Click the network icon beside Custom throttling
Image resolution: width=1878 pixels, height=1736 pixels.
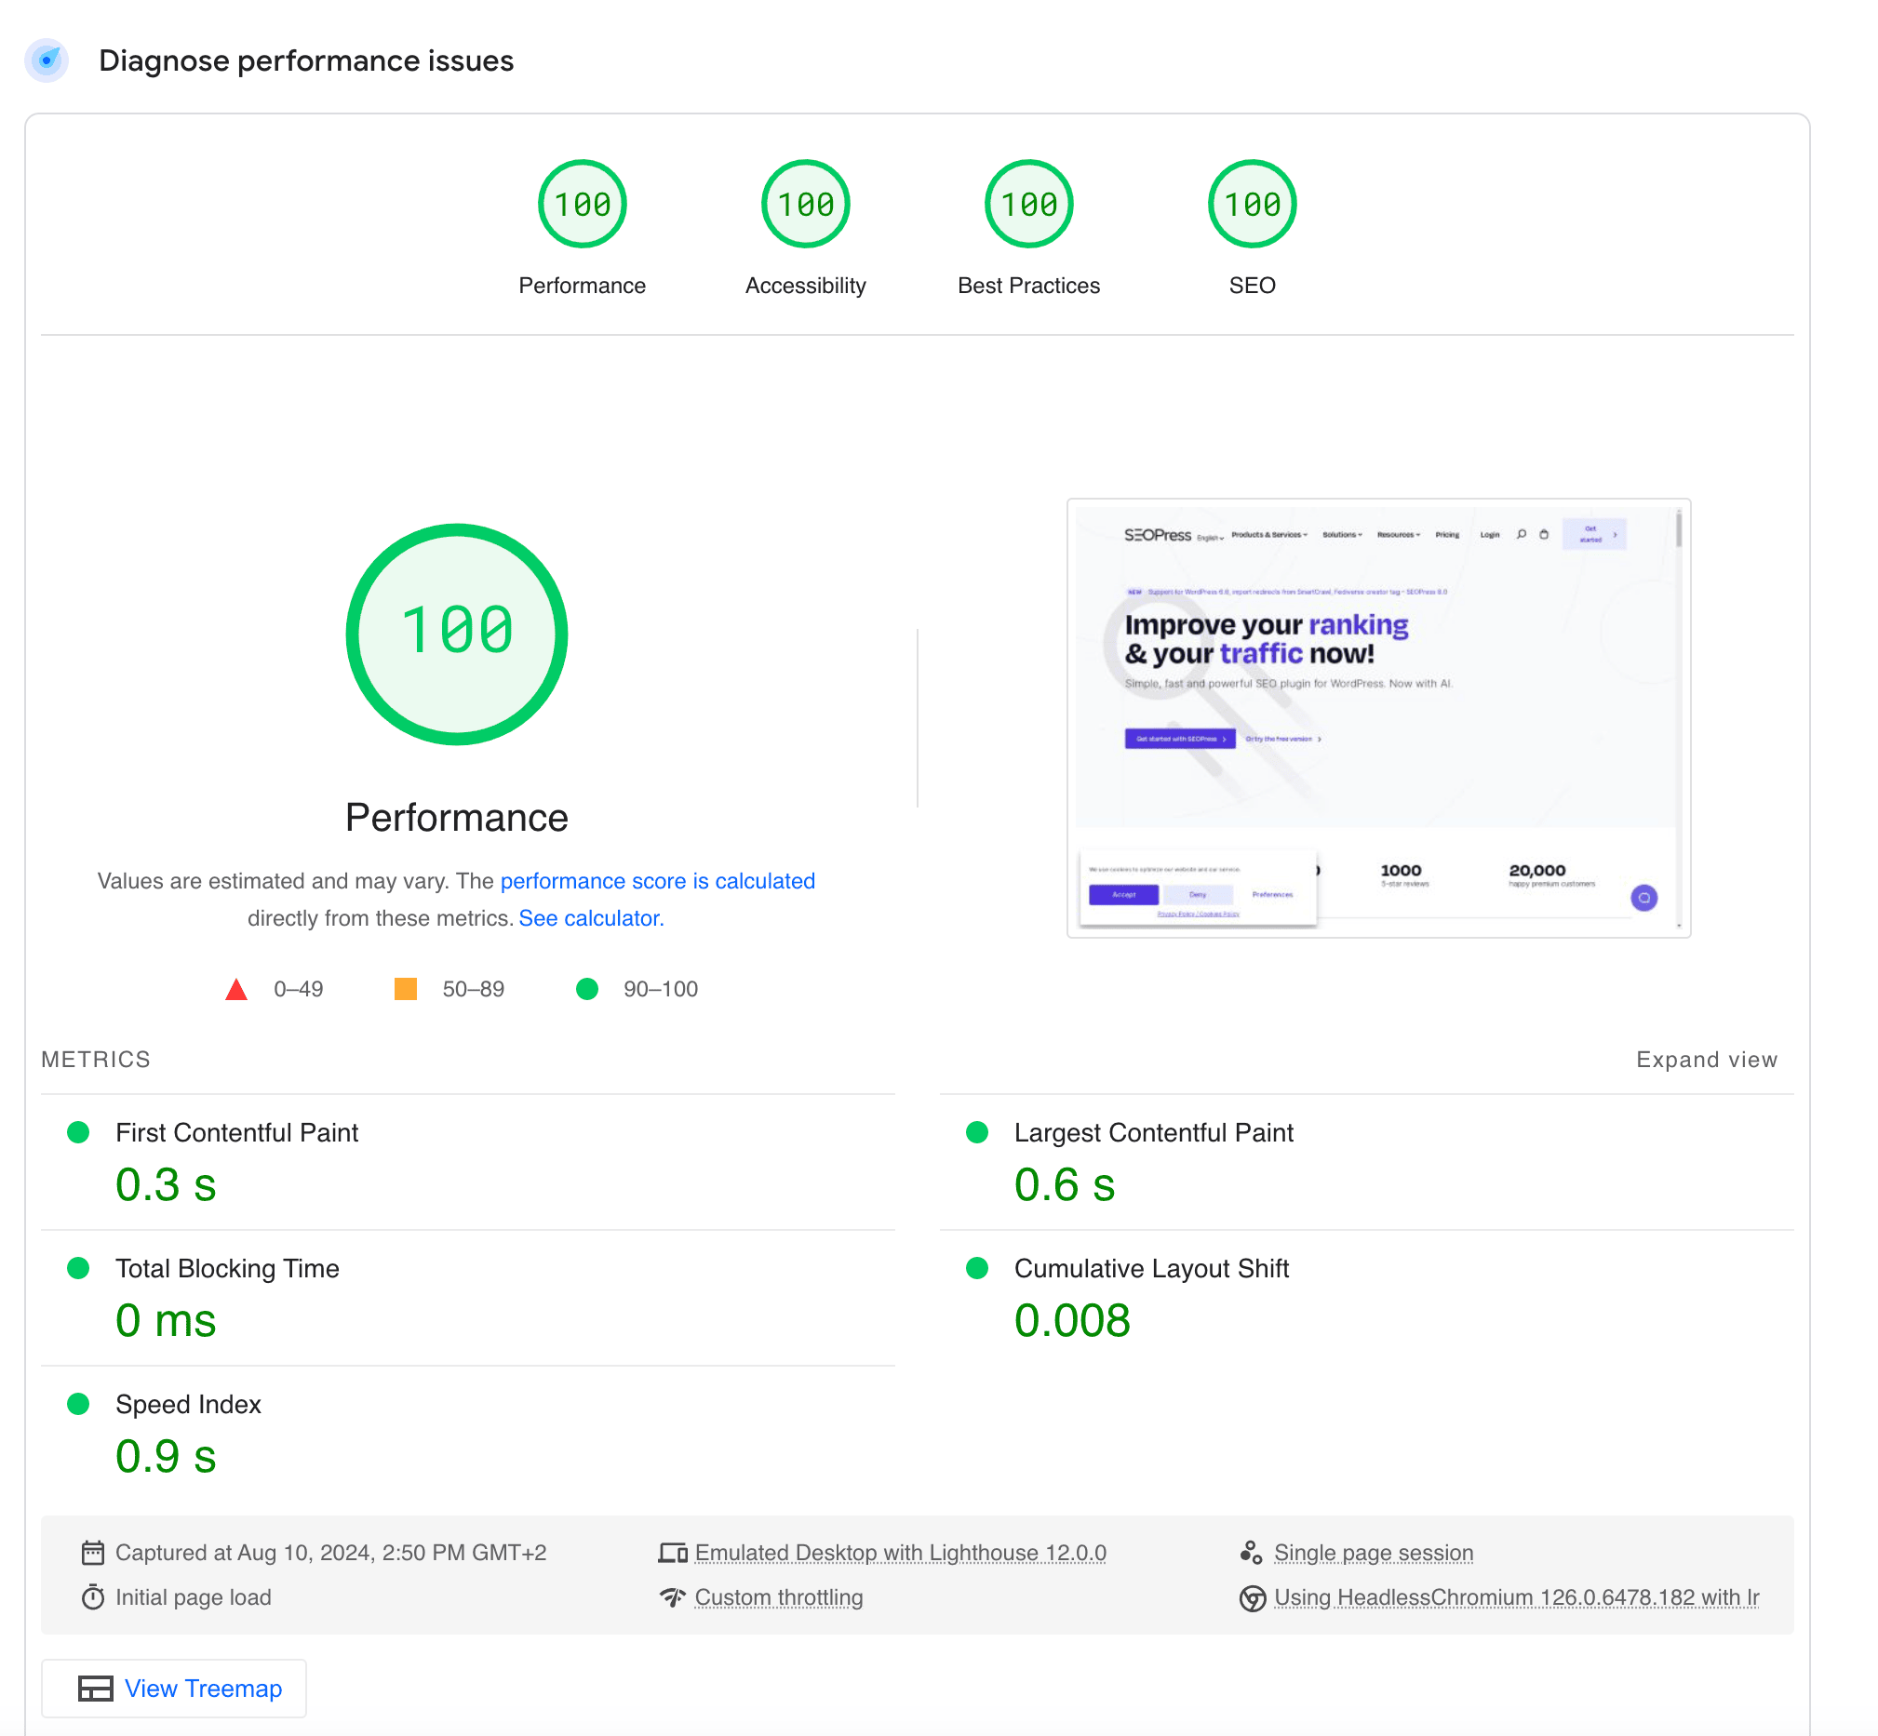(673, 1597)
